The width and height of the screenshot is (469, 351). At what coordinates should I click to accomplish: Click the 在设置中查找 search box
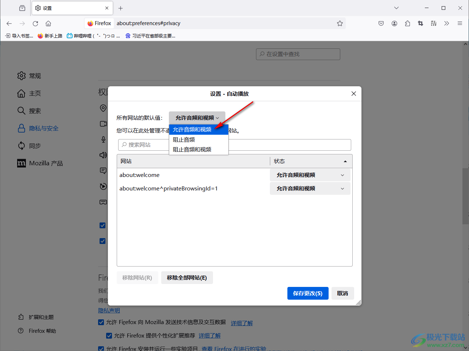(x=298, y=54)
